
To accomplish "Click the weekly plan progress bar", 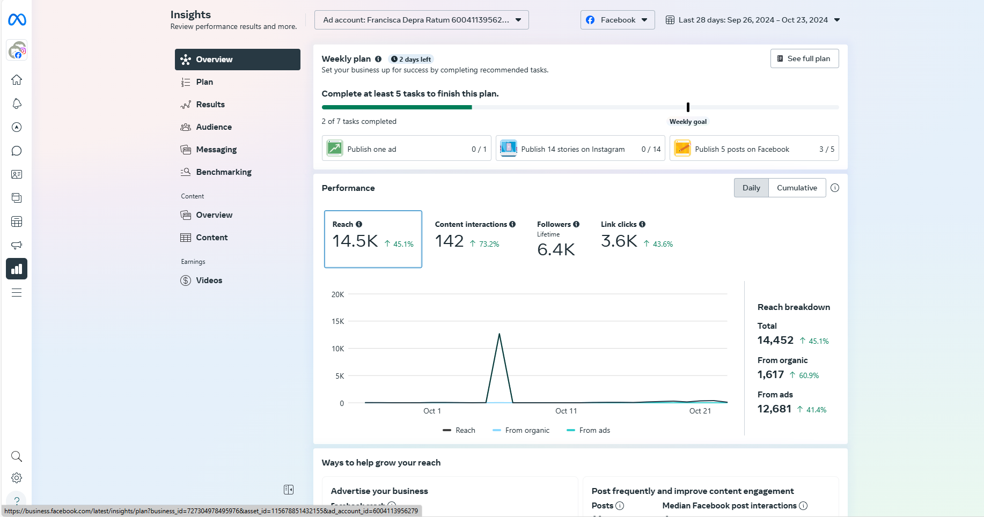I will (x=580, y=107).
